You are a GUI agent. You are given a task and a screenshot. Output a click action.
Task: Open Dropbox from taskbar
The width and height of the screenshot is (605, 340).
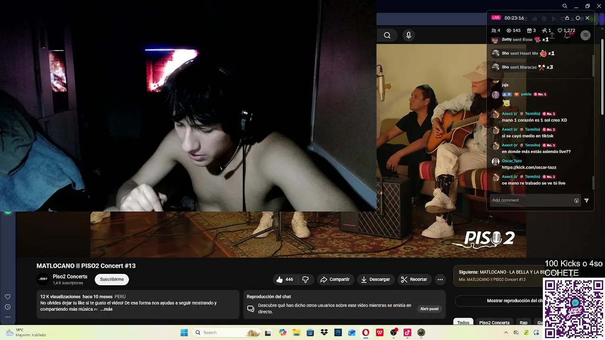[x=324, y=332]
